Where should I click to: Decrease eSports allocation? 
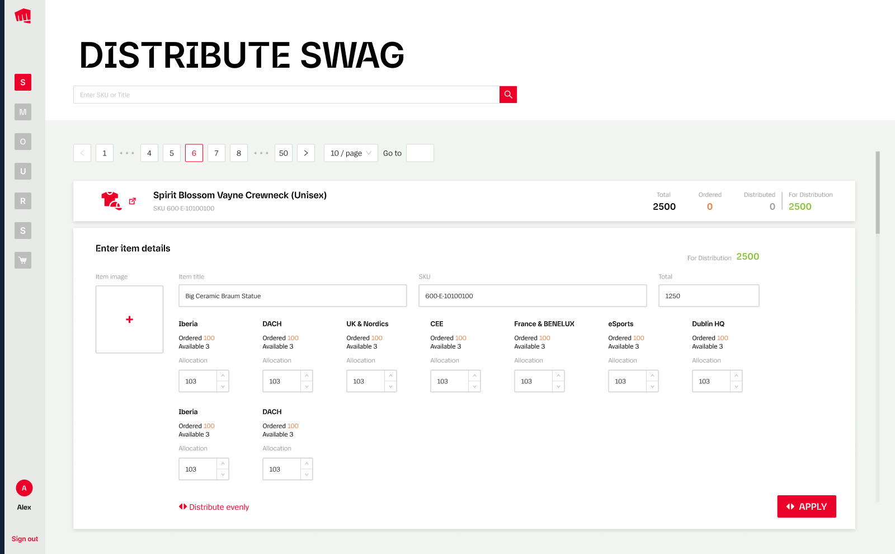tap(652, 387)
